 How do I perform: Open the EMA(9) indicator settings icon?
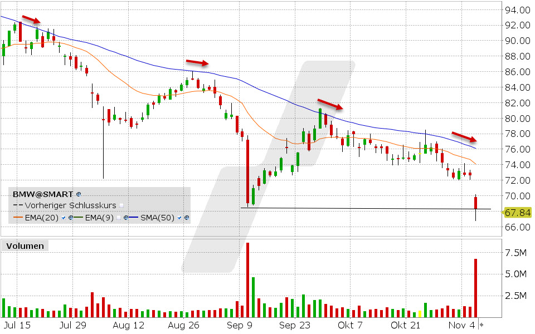point(126,218)
